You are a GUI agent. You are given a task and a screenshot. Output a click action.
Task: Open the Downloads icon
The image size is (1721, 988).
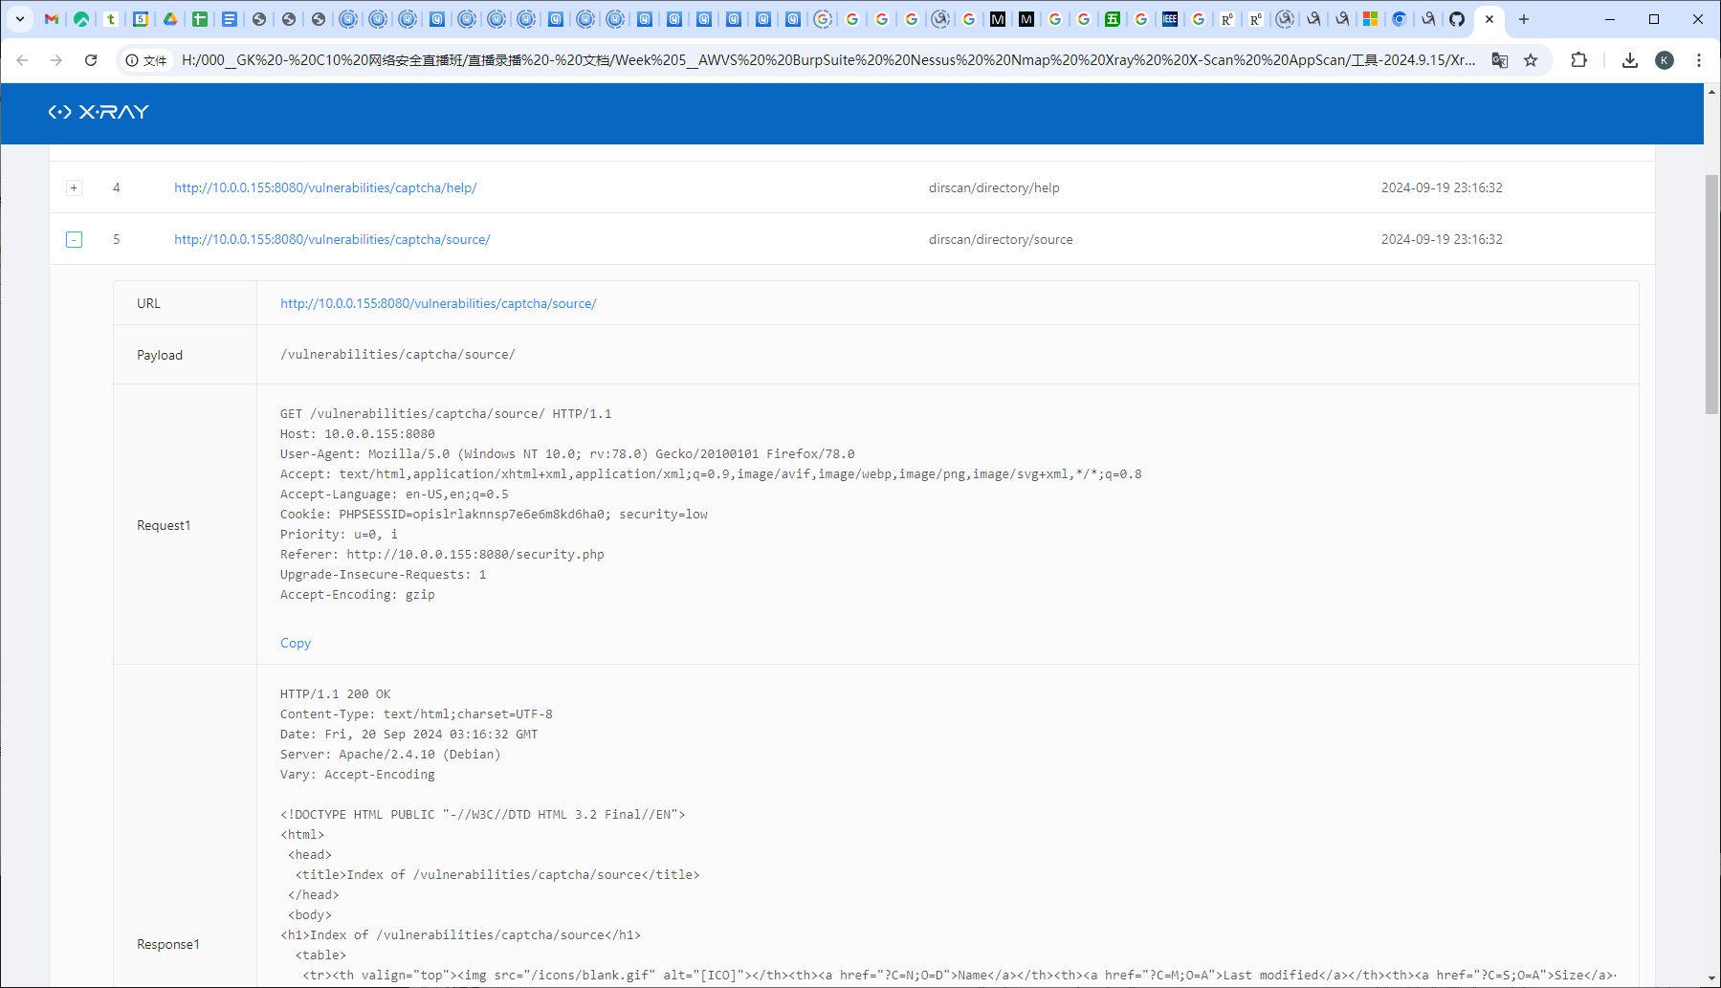(x=1630, y=60)
